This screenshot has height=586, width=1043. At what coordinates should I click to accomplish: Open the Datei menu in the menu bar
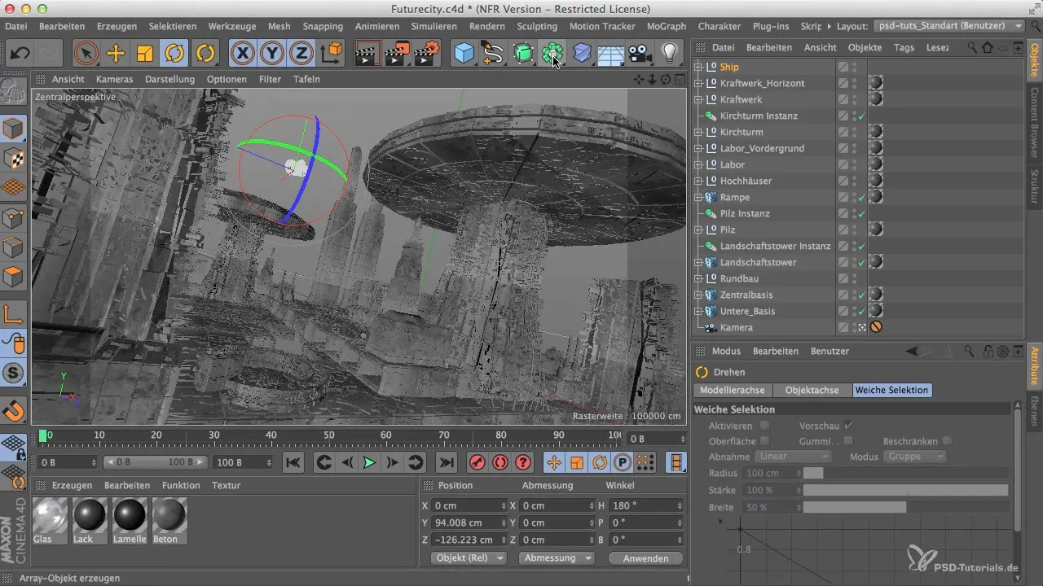point(15,26)
